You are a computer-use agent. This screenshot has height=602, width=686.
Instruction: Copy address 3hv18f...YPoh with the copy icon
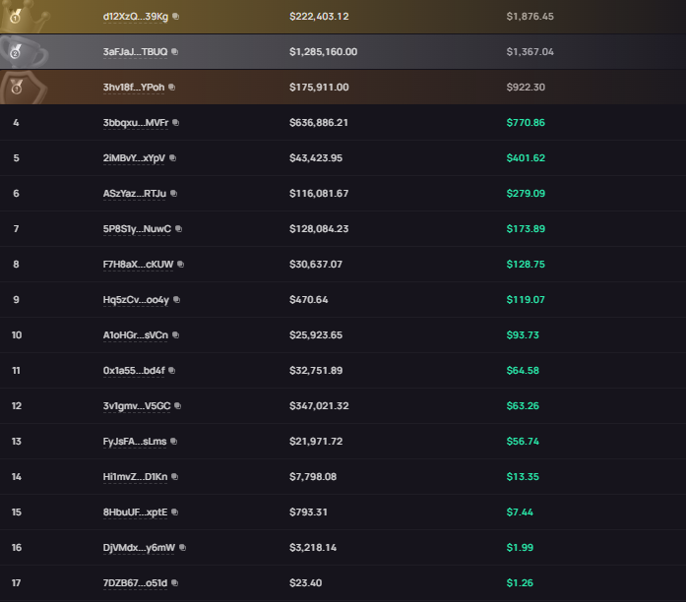172,87
